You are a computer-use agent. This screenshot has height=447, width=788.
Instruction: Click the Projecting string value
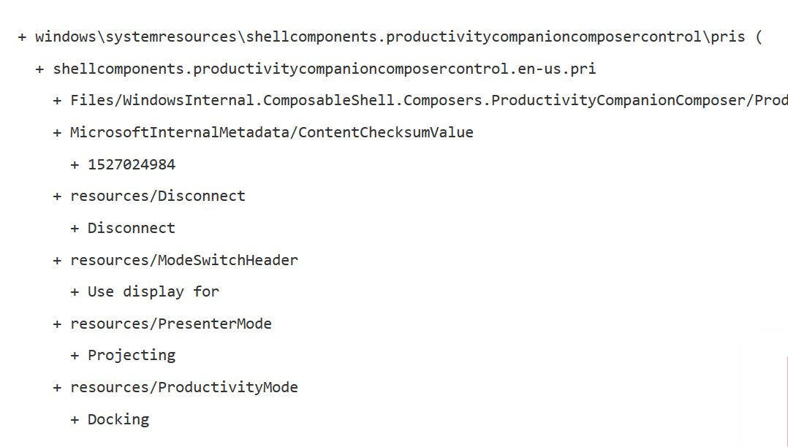point(132,355)
